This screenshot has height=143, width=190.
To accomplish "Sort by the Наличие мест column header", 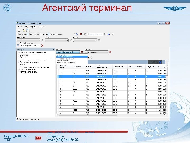I will [66, 67].
